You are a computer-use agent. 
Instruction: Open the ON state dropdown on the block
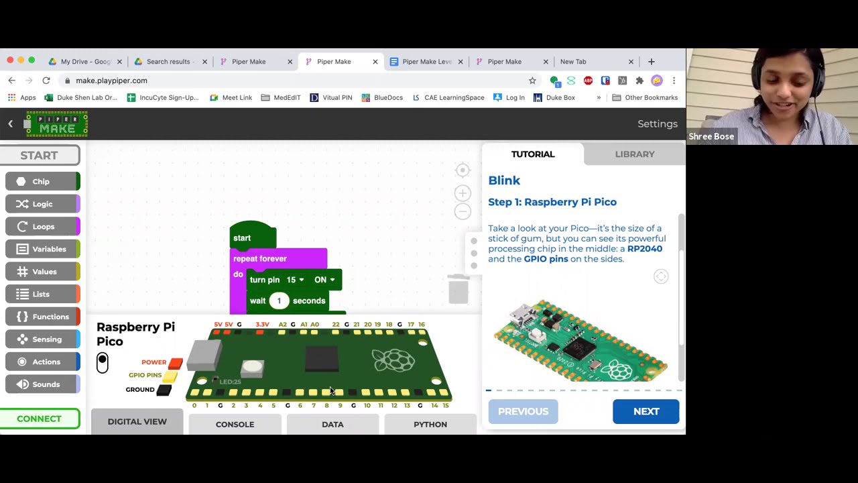324,280
